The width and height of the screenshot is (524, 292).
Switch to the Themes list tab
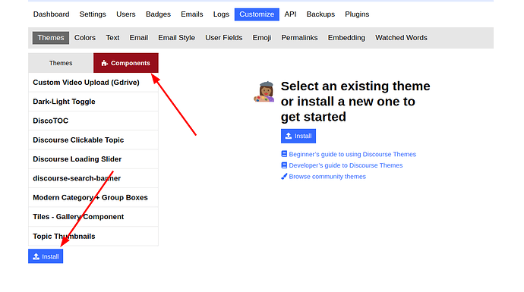coord(61,63)
